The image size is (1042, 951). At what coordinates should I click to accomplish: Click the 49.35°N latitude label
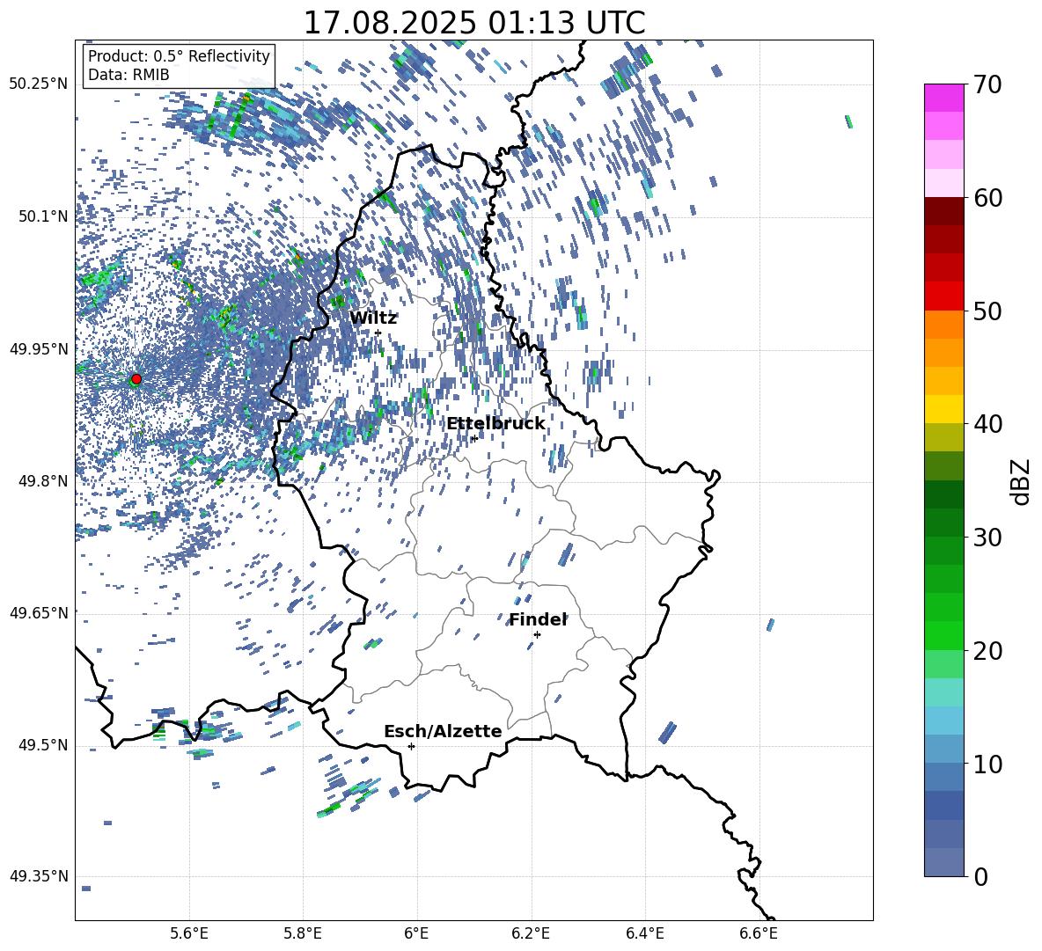39,876
